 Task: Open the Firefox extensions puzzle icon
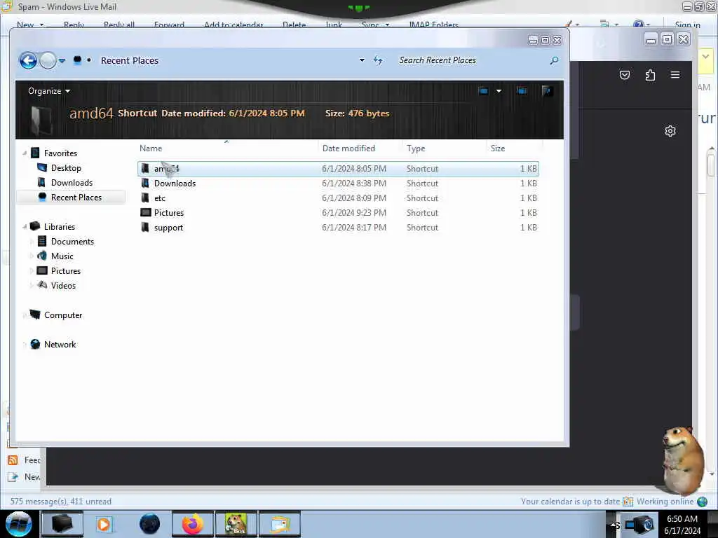click(x=650, y=75)
